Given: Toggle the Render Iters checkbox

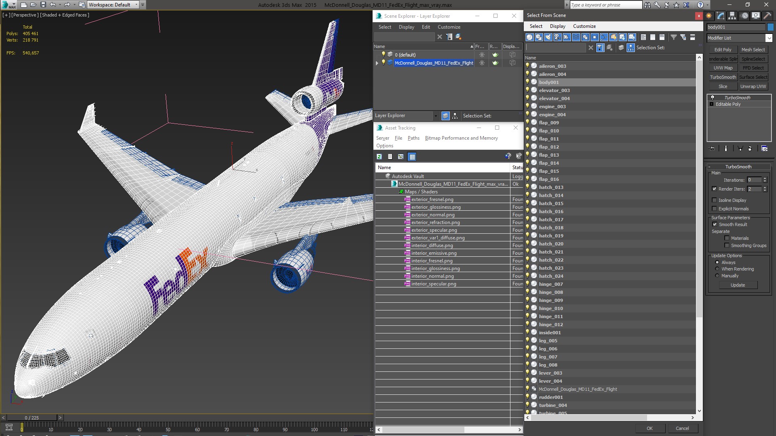Looking at the screenshot, I should pos(714,189).
